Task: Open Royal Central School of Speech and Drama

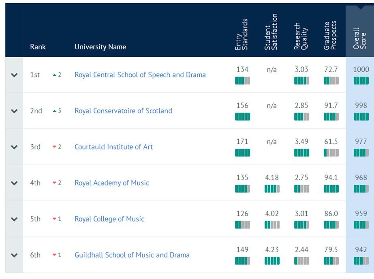Action: coord(140,75)
